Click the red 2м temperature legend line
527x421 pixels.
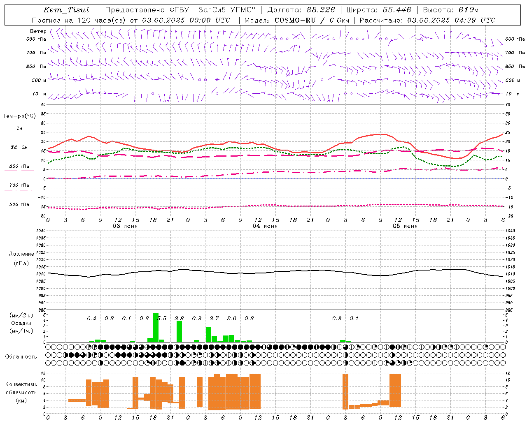pyautogui.click(x=19, y=133)
